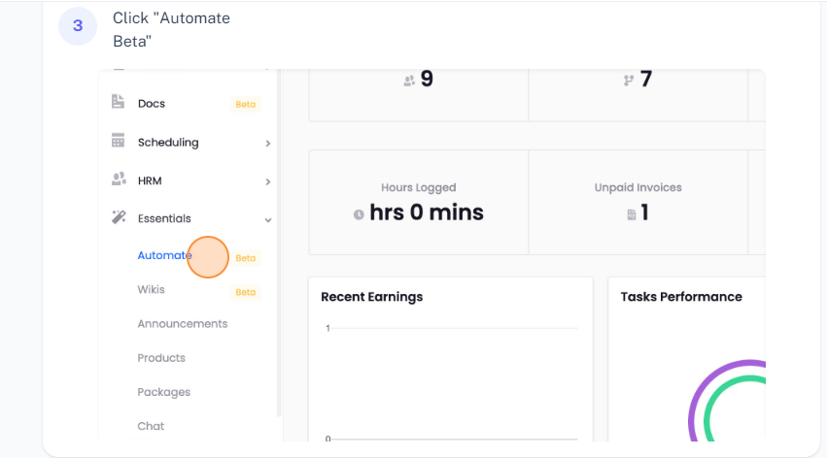Open the Packages link

[163, 392]
